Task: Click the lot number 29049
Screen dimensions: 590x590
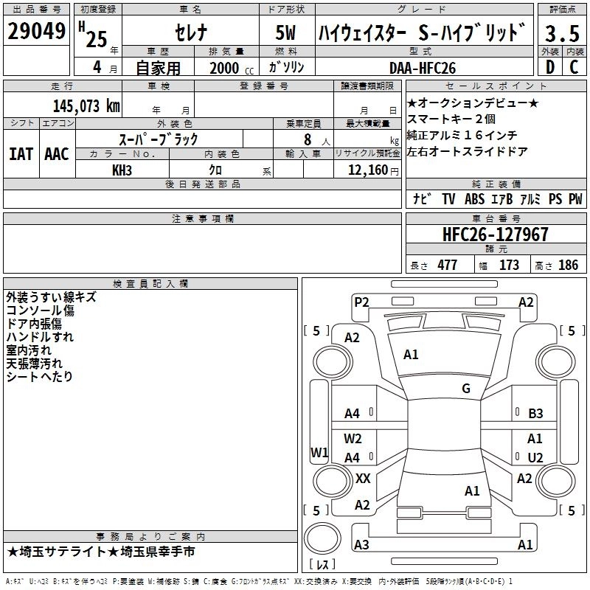Action: click(36, 31)
